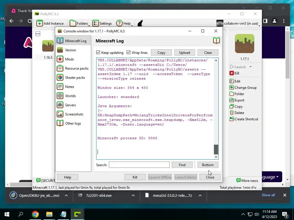Open Chrome three-dot menu
The height and width of the screenshot is (220, 294).
pos(284,21)
